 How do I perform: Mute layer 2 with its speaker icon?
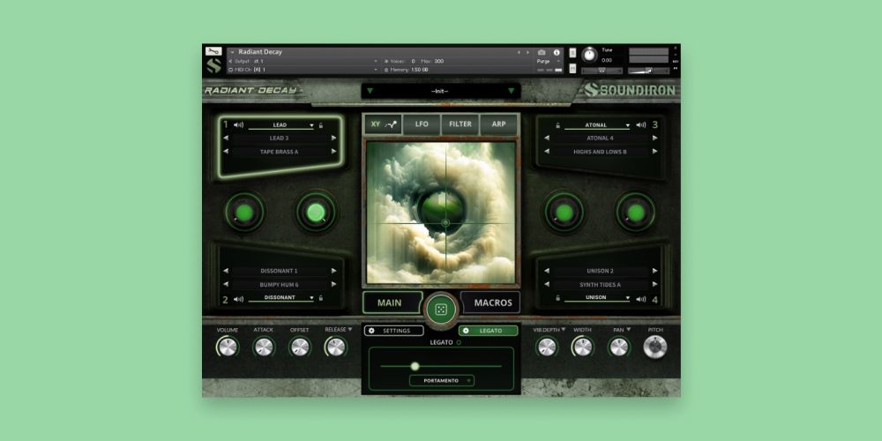(238, 299)
